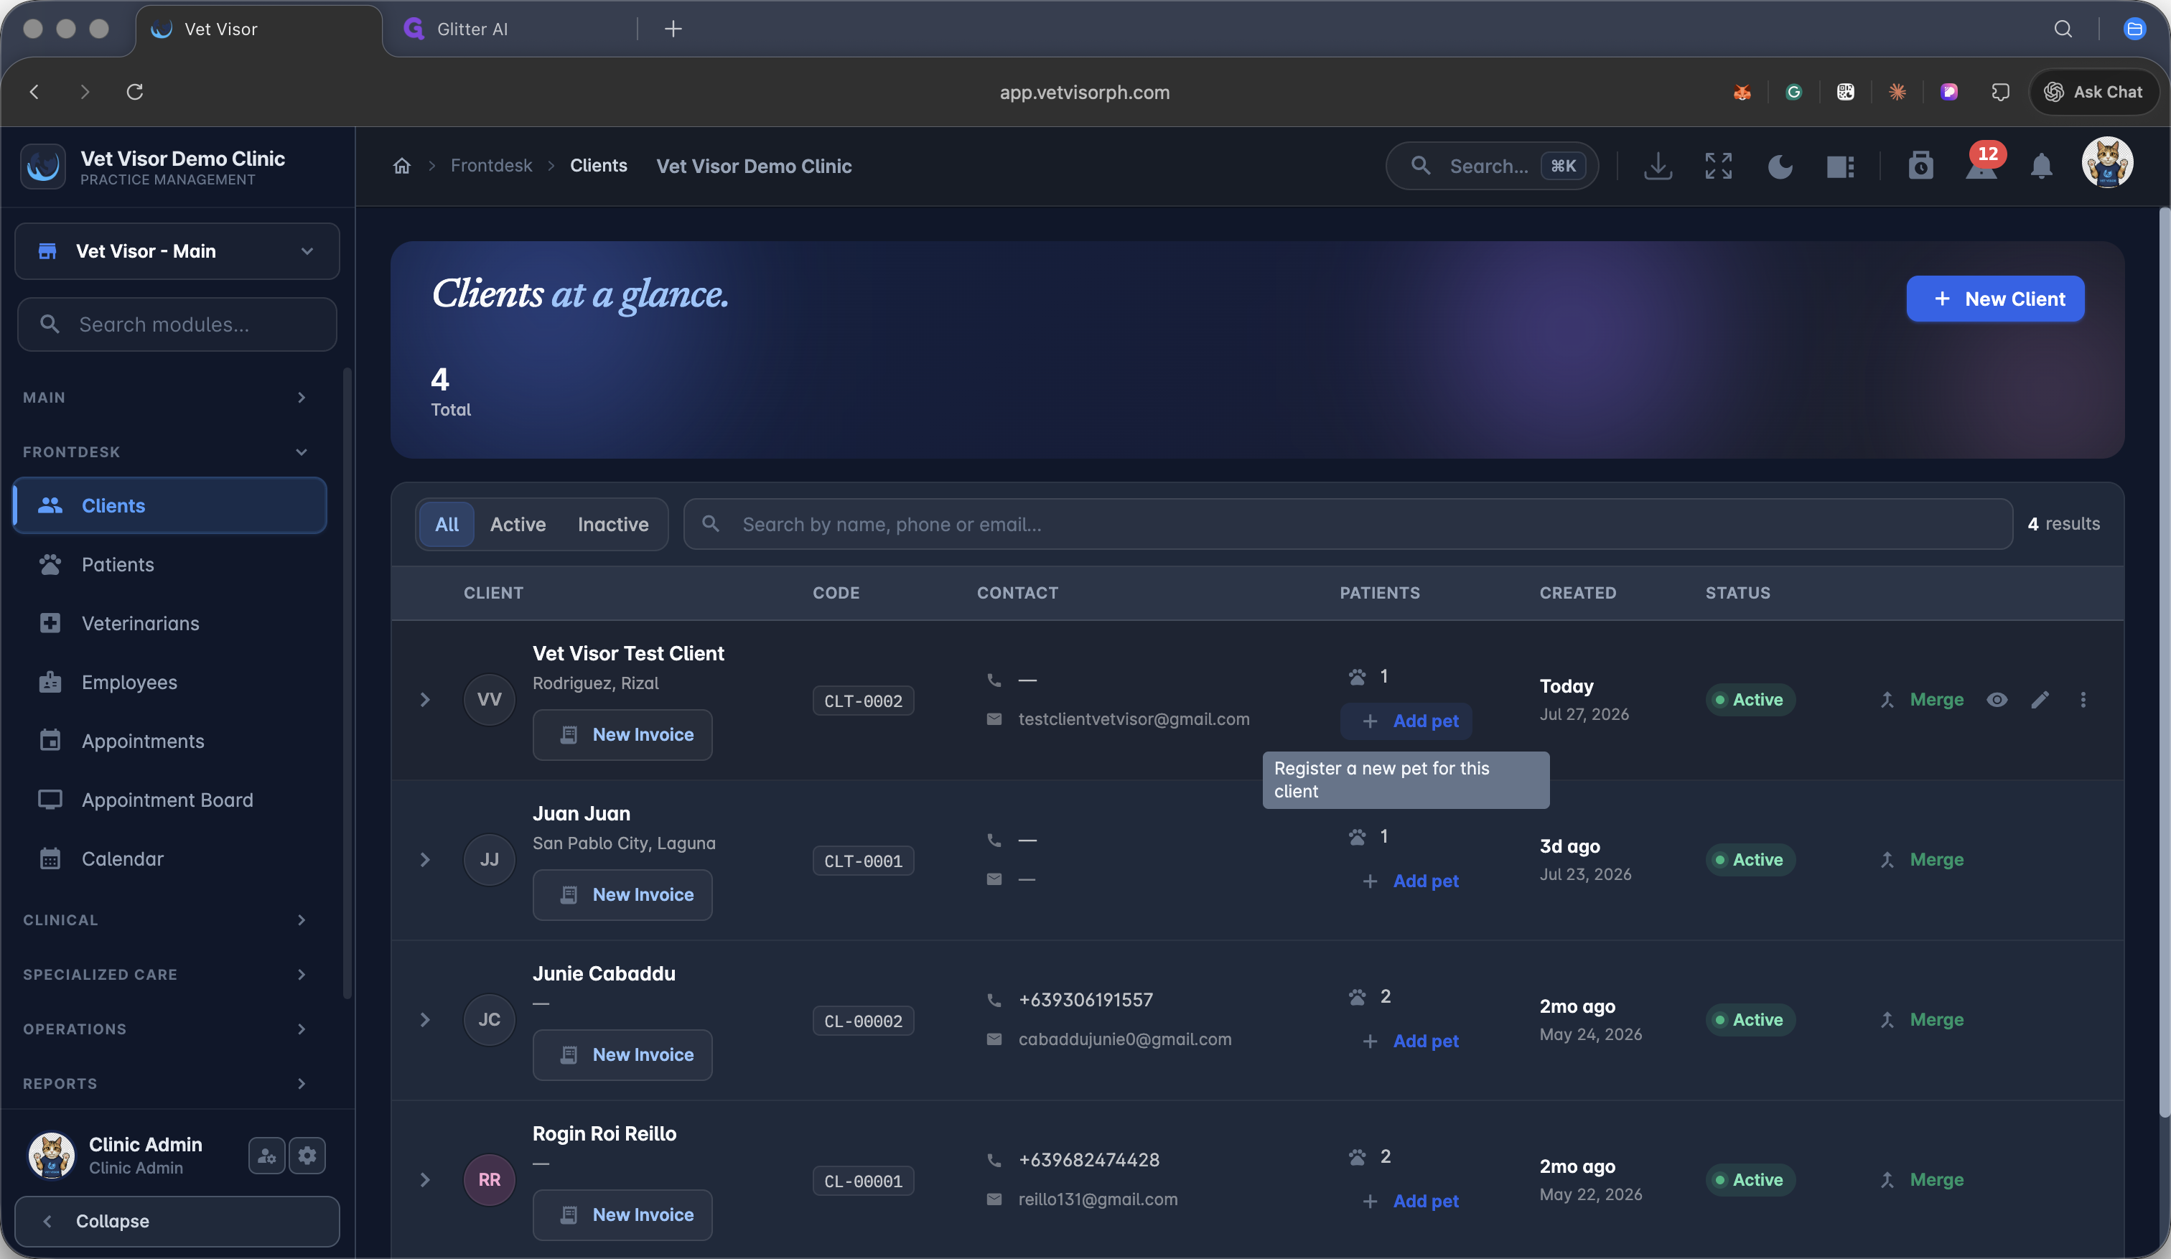Select Clients in the sidebar
Viewport: 2171px width, 1259px height.
pos(169,505)
